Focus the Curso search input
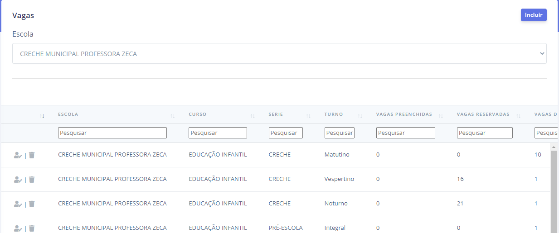 coord(218,133)
